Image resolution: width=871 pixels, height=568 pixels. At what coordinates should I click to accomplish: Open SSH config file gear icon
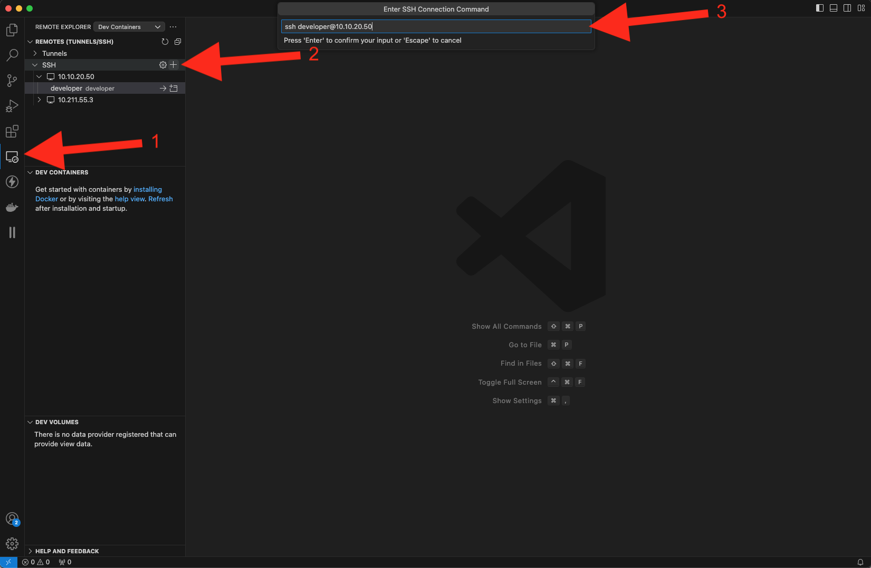[x=163, y=65]
